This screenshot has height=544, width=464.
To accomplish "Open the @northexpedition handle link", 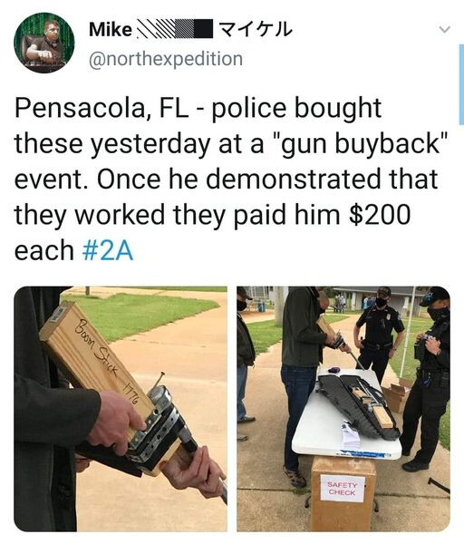I will point(166,59).
